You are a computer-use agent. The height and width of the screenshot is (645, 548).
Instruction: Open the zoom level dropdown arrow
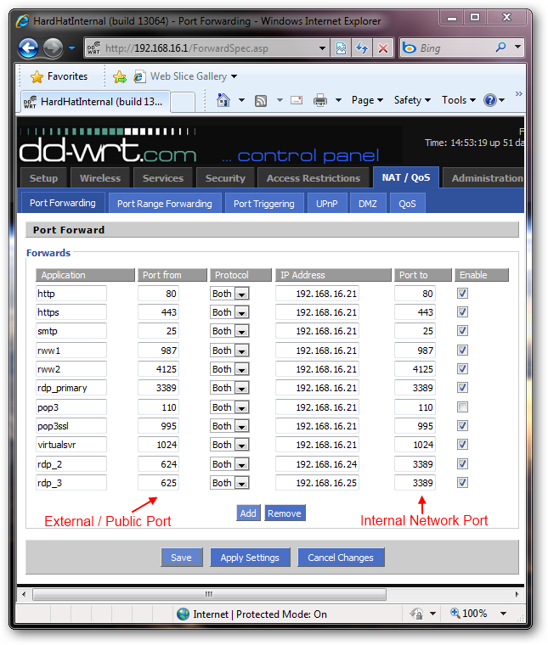(x=503, y=614)
